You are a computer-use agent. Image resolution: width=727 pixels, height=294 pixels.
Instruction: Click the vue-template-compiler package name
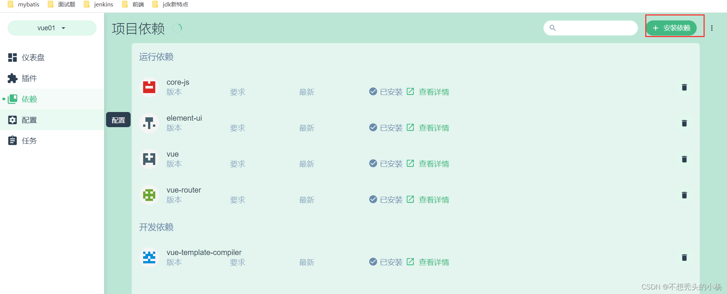pos(204,252)
